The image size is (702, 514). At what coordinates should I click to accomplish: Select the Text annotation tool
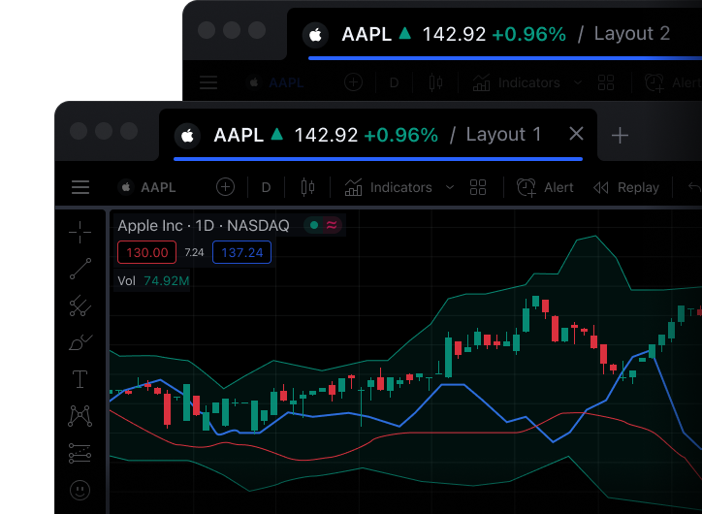pos(80,379)
